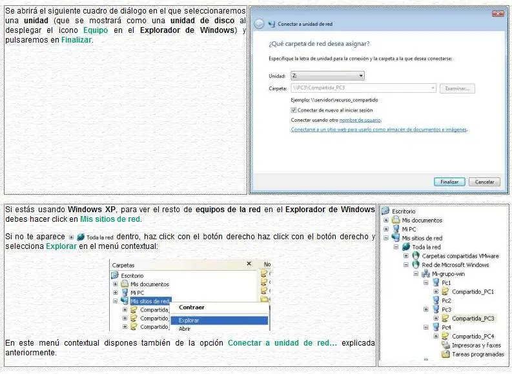Click the Mis documentos folder icon in the network tree
This screenshot has height=374, width=512.
pos(396,220)
